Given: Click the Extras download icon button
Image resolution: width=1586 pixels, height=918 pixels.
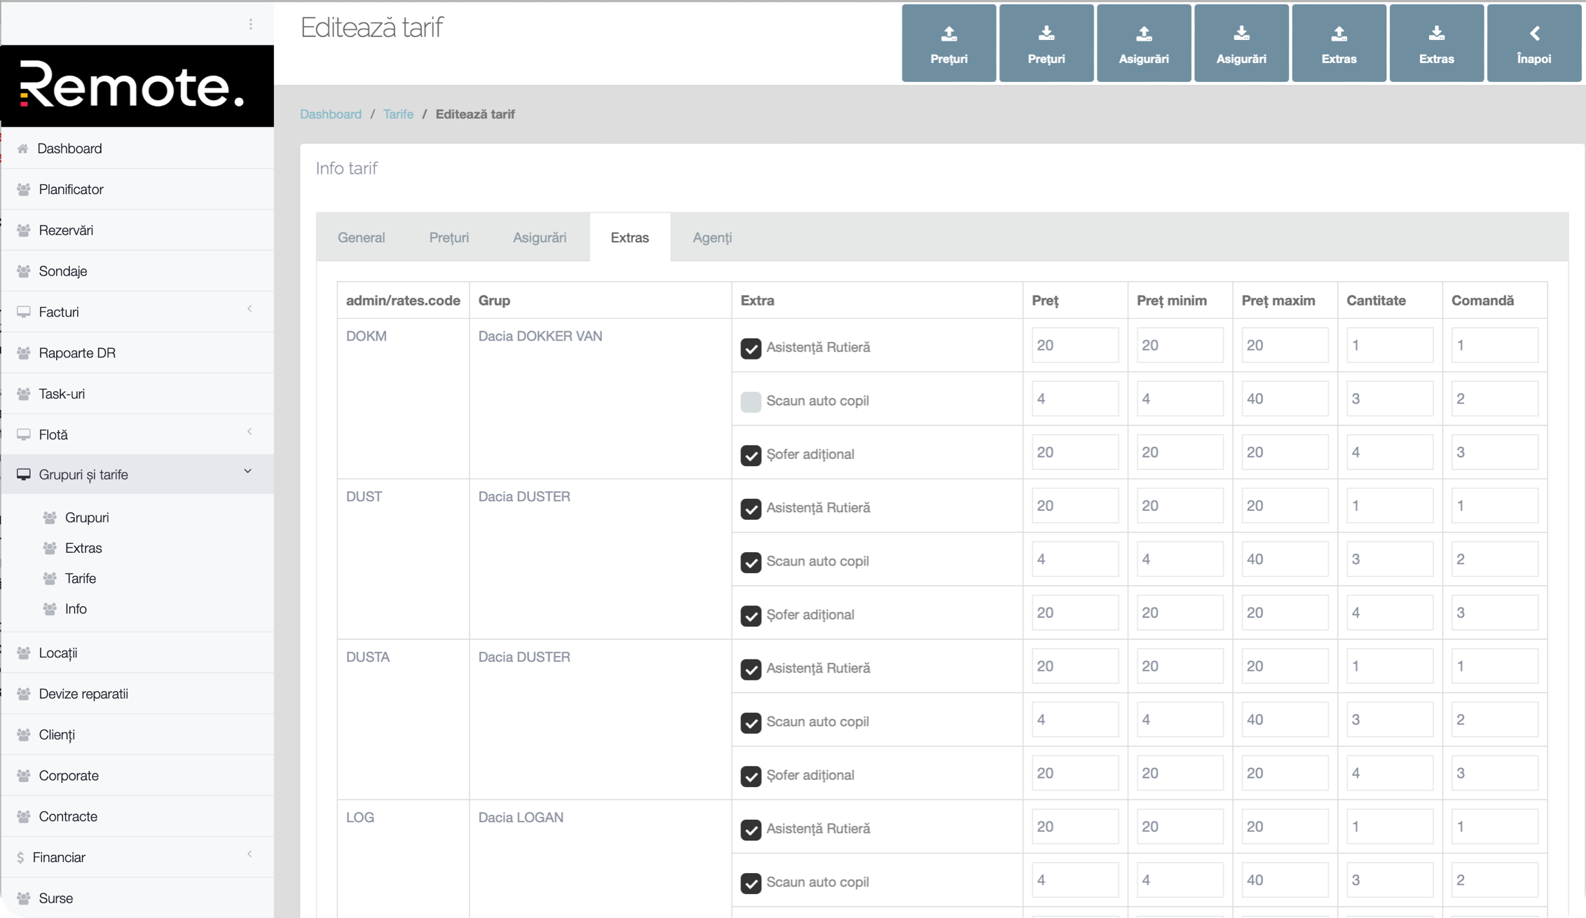Looking at the screenshot, I should (x=1436, y=43).
